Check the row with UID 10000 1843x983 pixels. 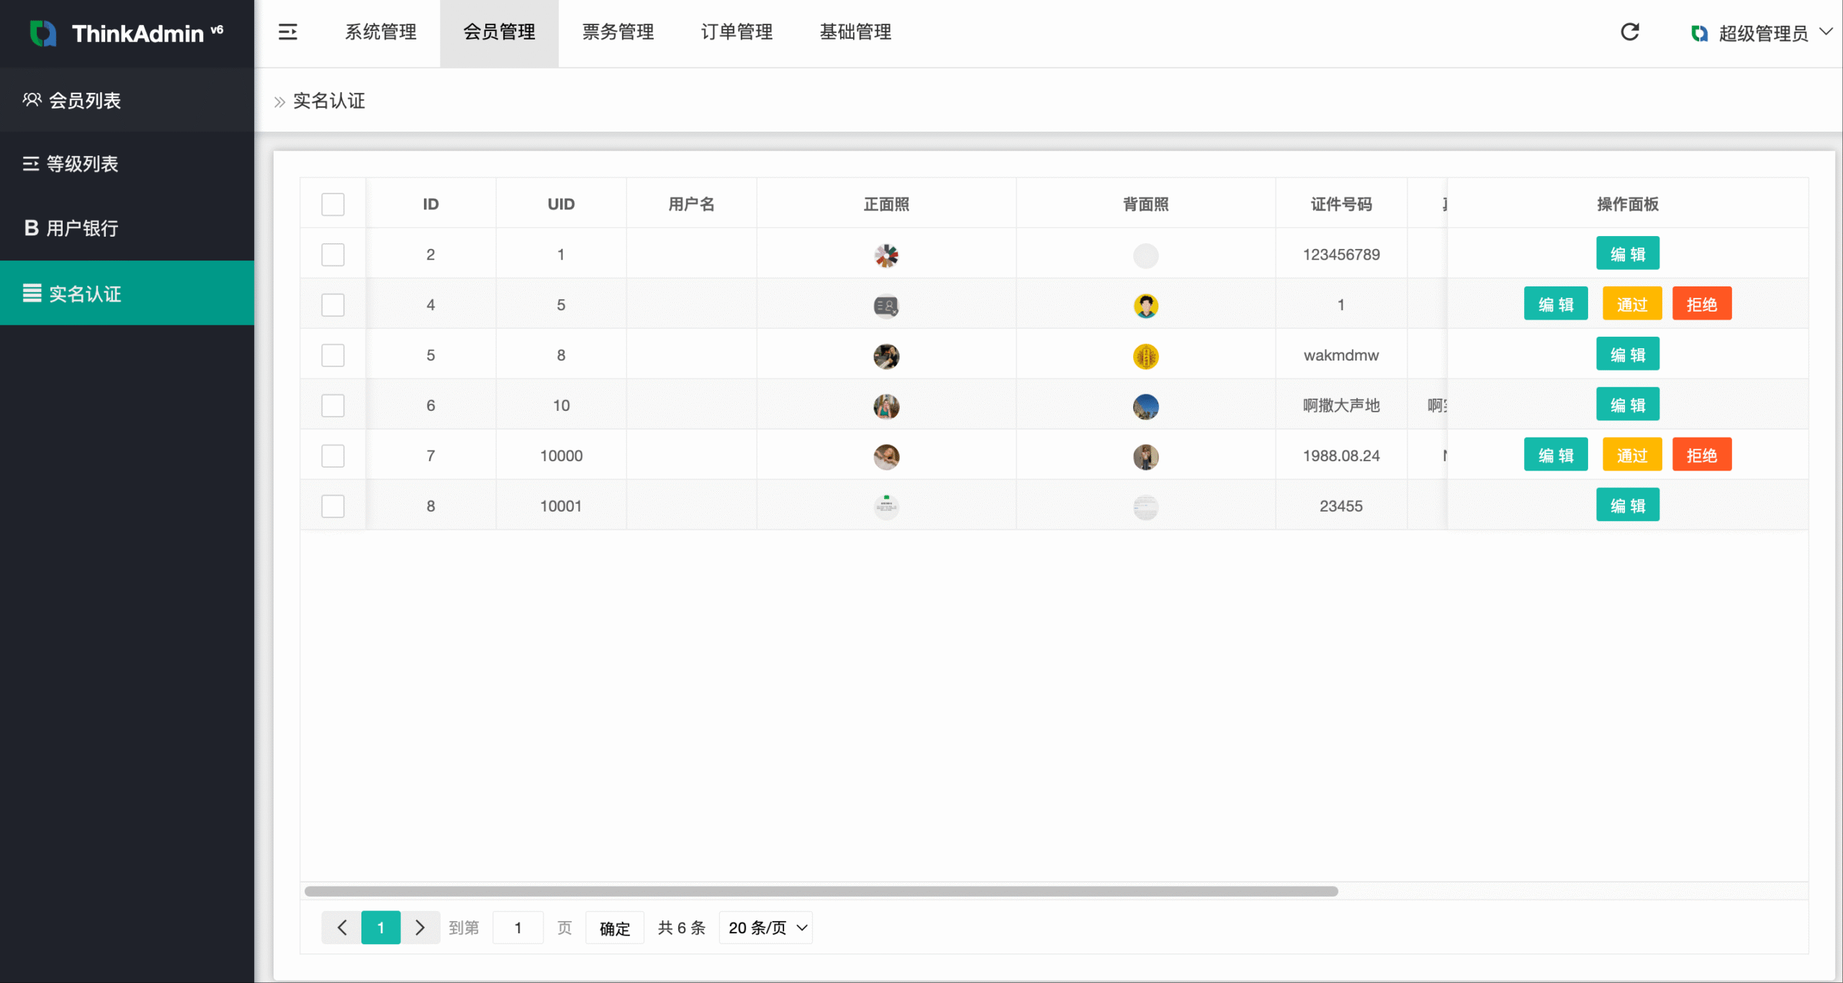click(333, 456)
